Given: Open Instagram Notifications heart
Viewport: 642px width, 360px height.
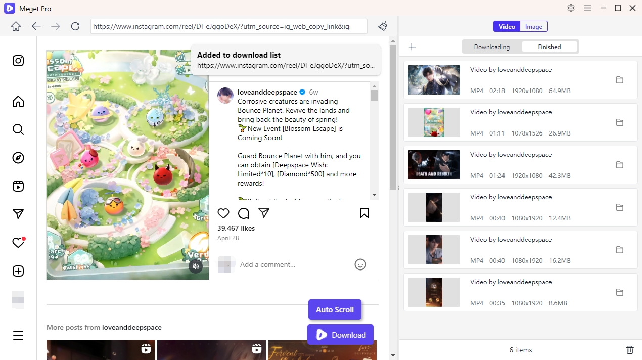Looking at the screenshot, I should click(x=18, y=243).
